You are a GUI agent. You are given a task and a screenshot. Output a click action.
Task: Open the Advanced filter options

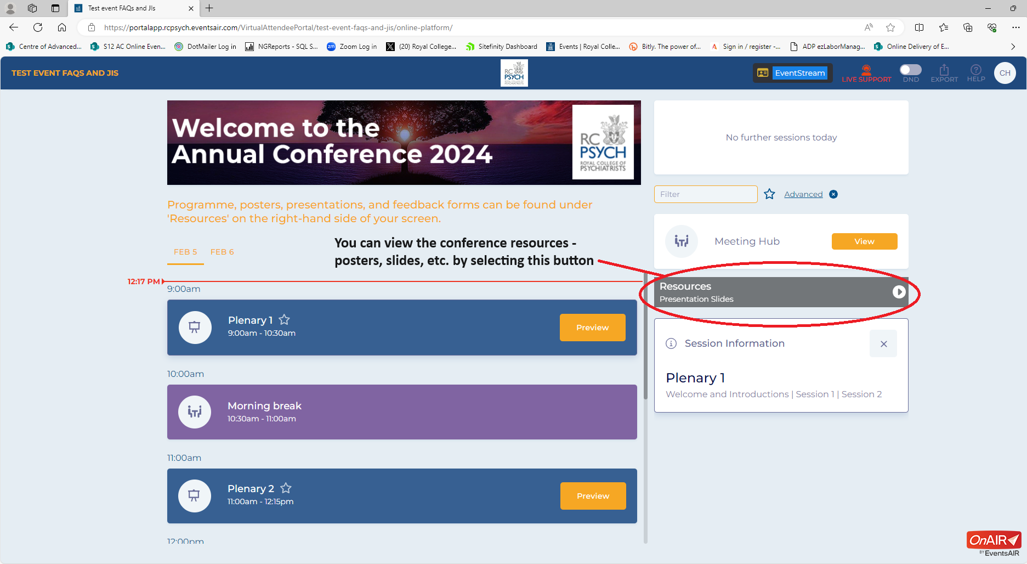803,194
